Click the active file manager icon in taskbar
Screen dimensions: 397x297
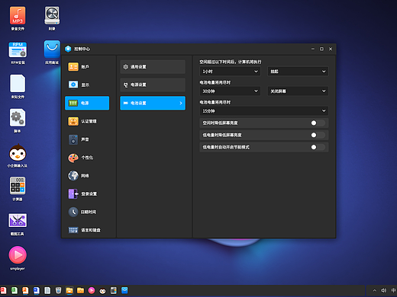(69, 290)
